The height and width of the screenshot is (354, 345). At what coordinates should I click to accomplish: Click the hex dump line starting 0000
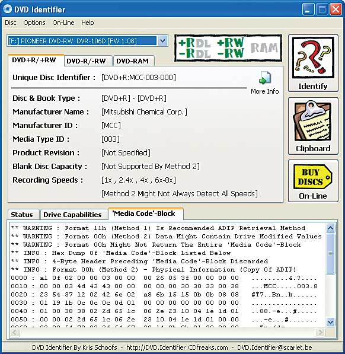164,278
